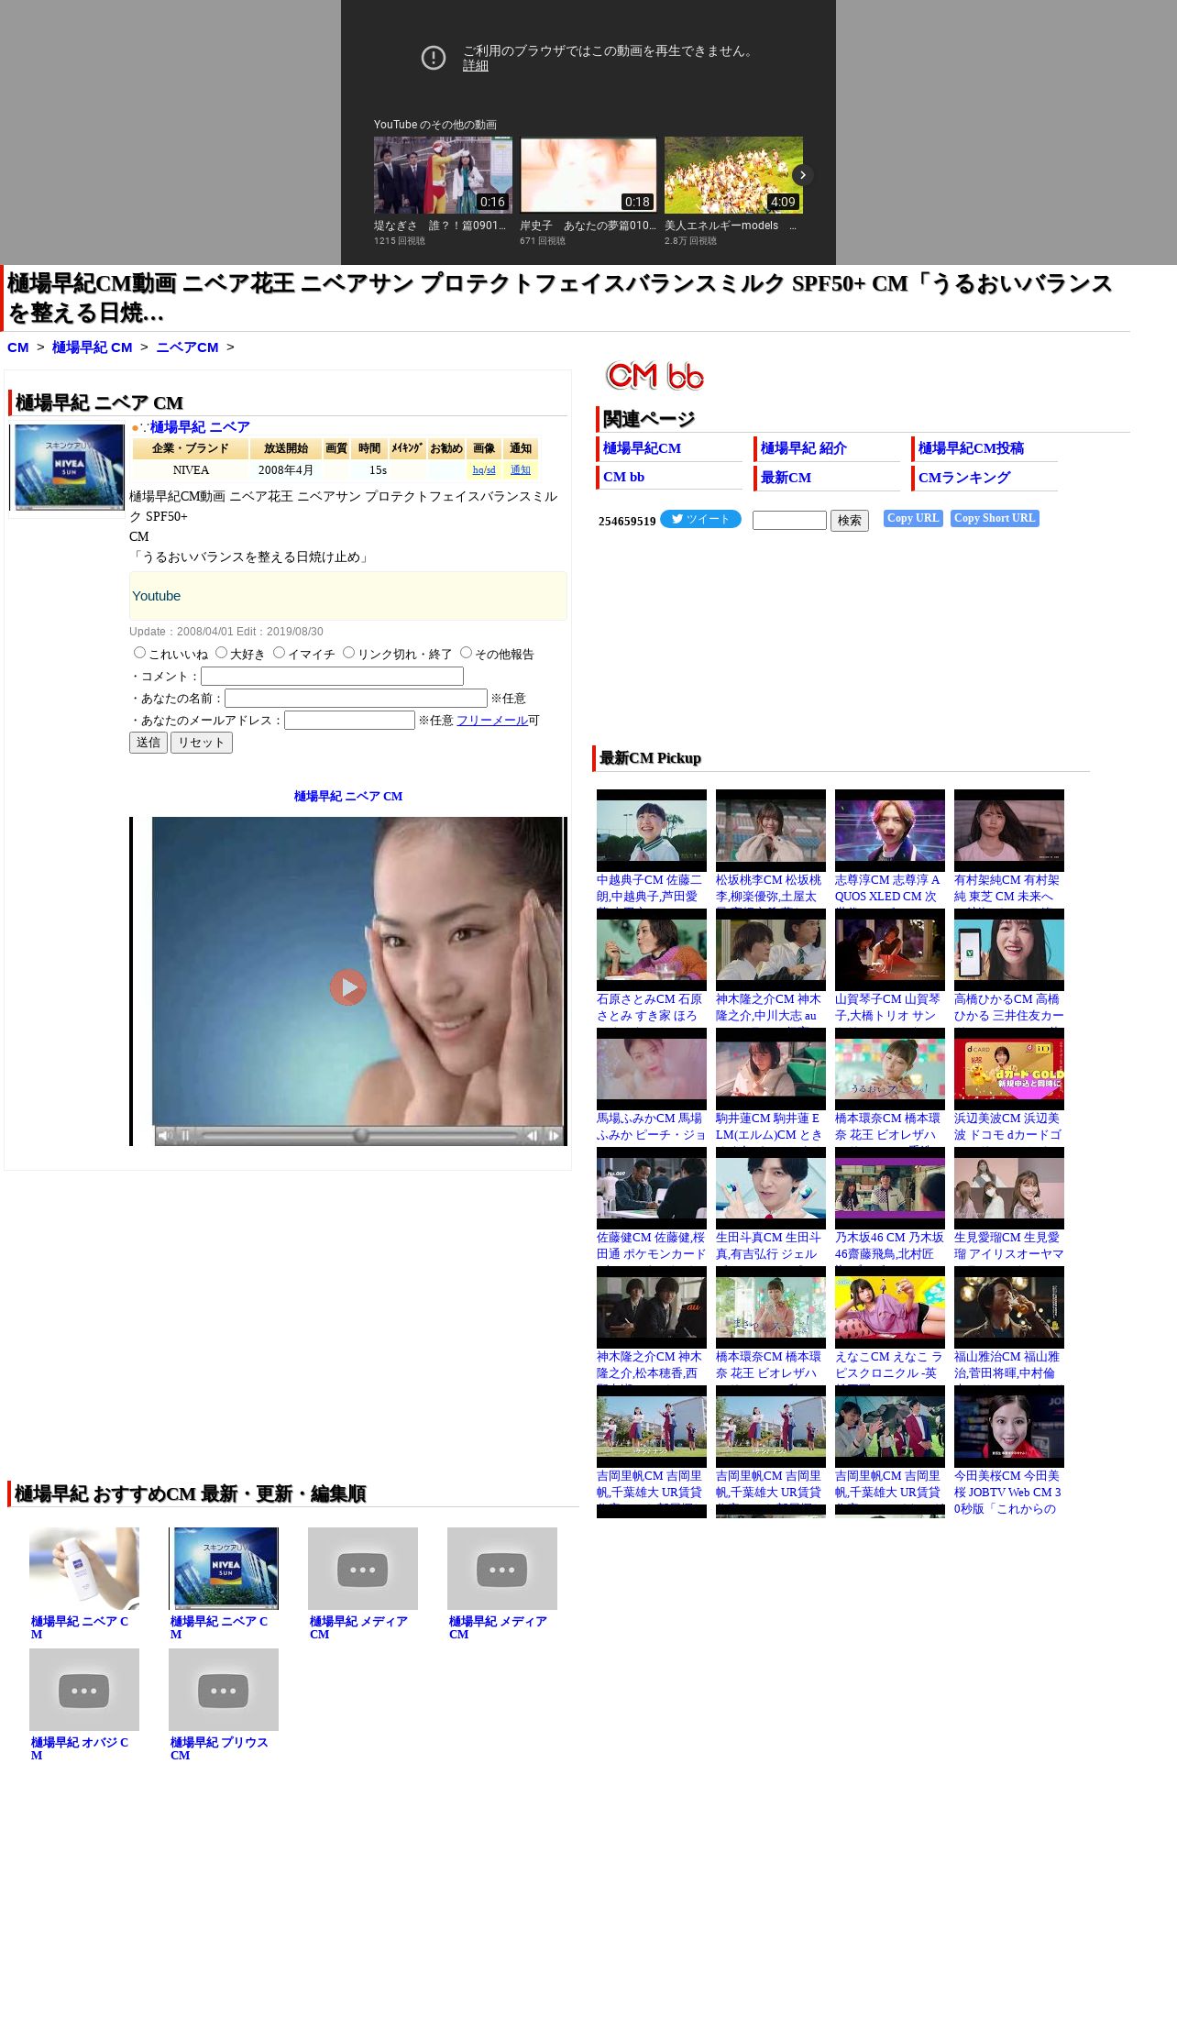
Task: Click the search text box beside 検索
Action: (789, 520)
